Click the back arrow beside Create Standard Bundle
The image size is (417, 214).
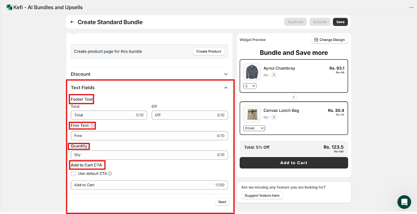pos(72,22)
